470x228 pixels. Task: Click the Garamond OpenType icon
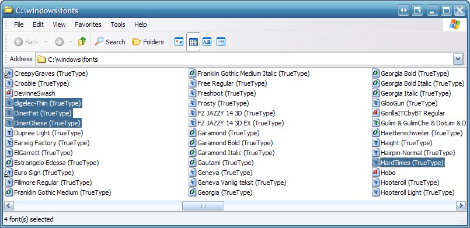[193, 133]
